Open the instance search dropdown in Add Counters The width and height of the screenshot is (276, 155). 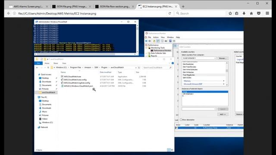pos(215,109)
